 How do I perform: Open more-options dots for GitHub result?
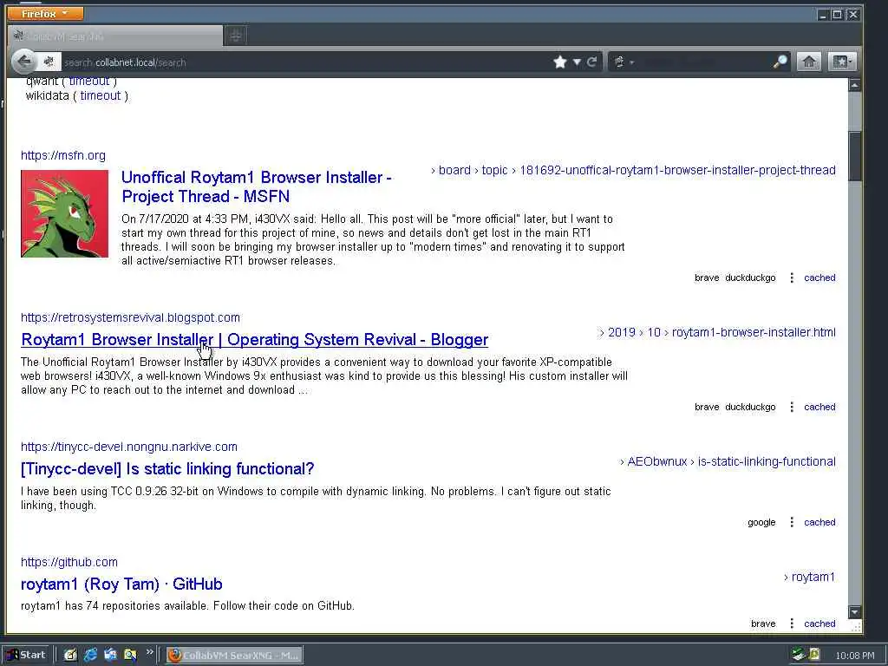click(x=792, y=624)
